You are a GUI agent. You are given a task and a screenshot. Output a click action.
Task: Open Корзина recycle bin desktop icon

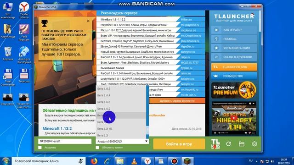(x=8, y=54)
